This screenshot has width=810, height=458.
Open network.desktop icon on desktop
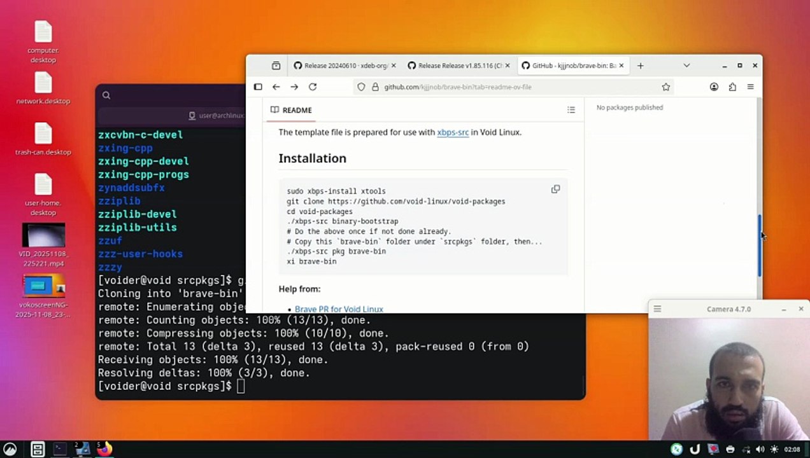[x=43, y=88]
